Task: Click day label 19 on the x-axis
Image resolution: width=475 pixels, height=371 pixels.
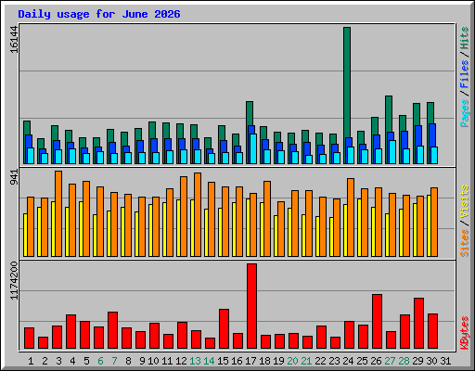Action: 278,361
